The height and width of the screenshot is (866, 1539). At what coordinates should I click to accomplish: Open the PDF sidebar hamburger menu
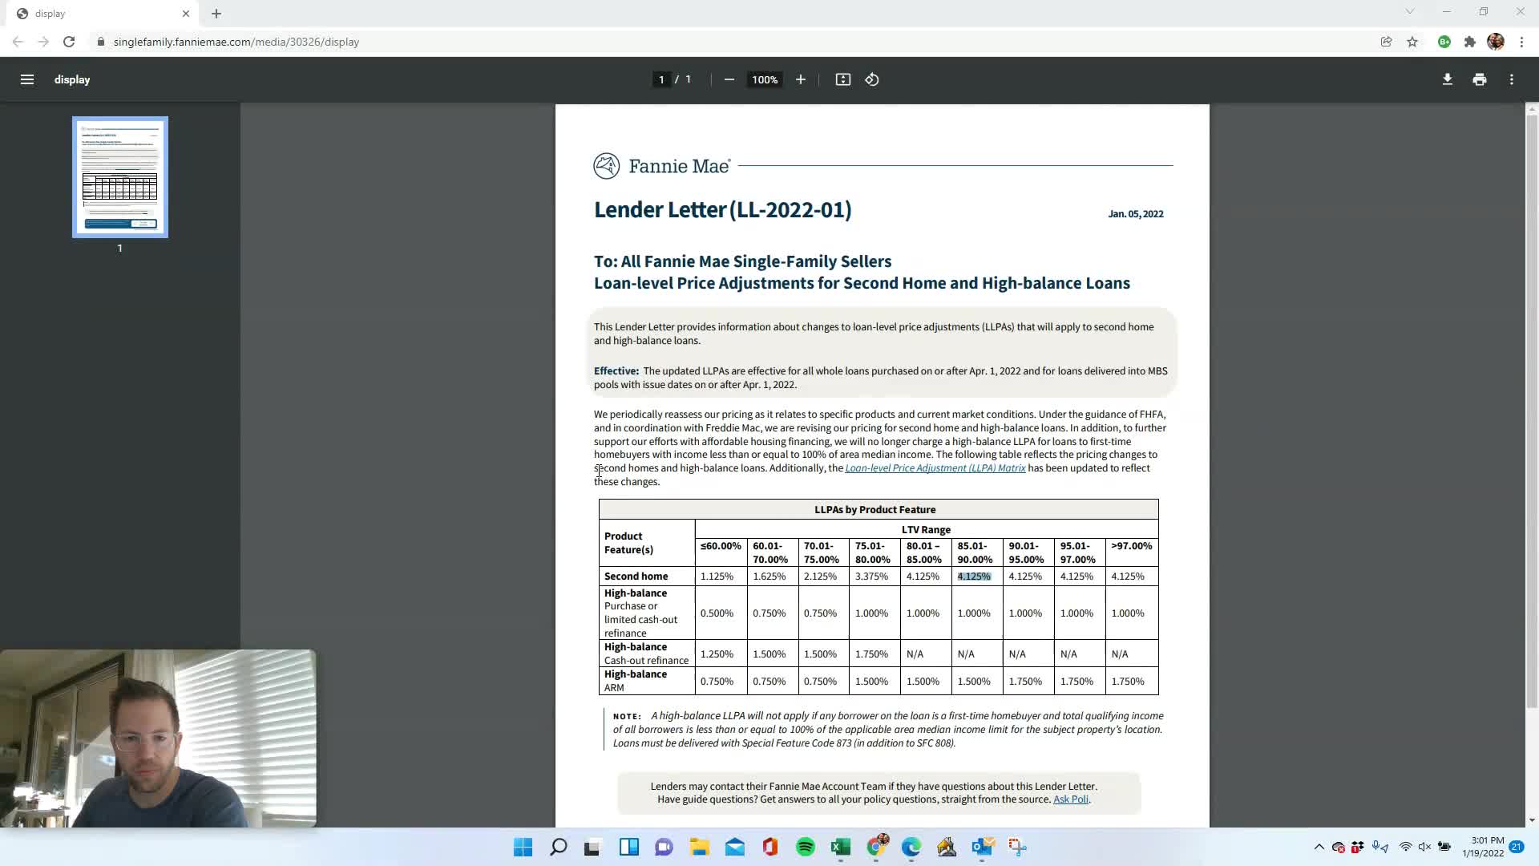point(27,79)
